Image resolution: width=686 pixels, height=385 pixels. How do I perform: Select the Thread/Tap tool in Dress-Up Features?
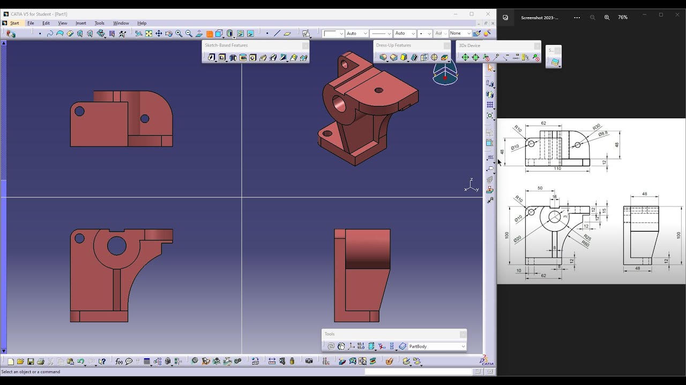click(434, 57)
